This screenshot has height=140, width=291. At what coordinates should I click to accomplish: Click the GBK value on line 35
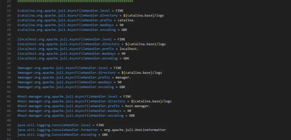pyautogui.click(x=126, y=58)
